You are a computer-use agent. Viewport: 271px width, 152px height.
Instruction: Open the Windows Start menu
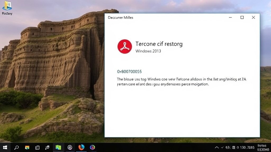5,148
